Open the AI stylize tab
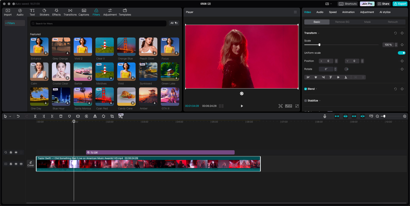Viewport: 410px width, 206px height. [385, 12]
